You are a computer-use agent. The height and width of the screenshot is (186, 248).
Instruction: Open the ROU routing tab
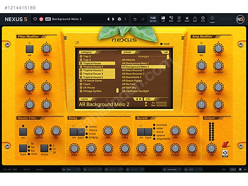pyautogui.click(x=171, y=19)
